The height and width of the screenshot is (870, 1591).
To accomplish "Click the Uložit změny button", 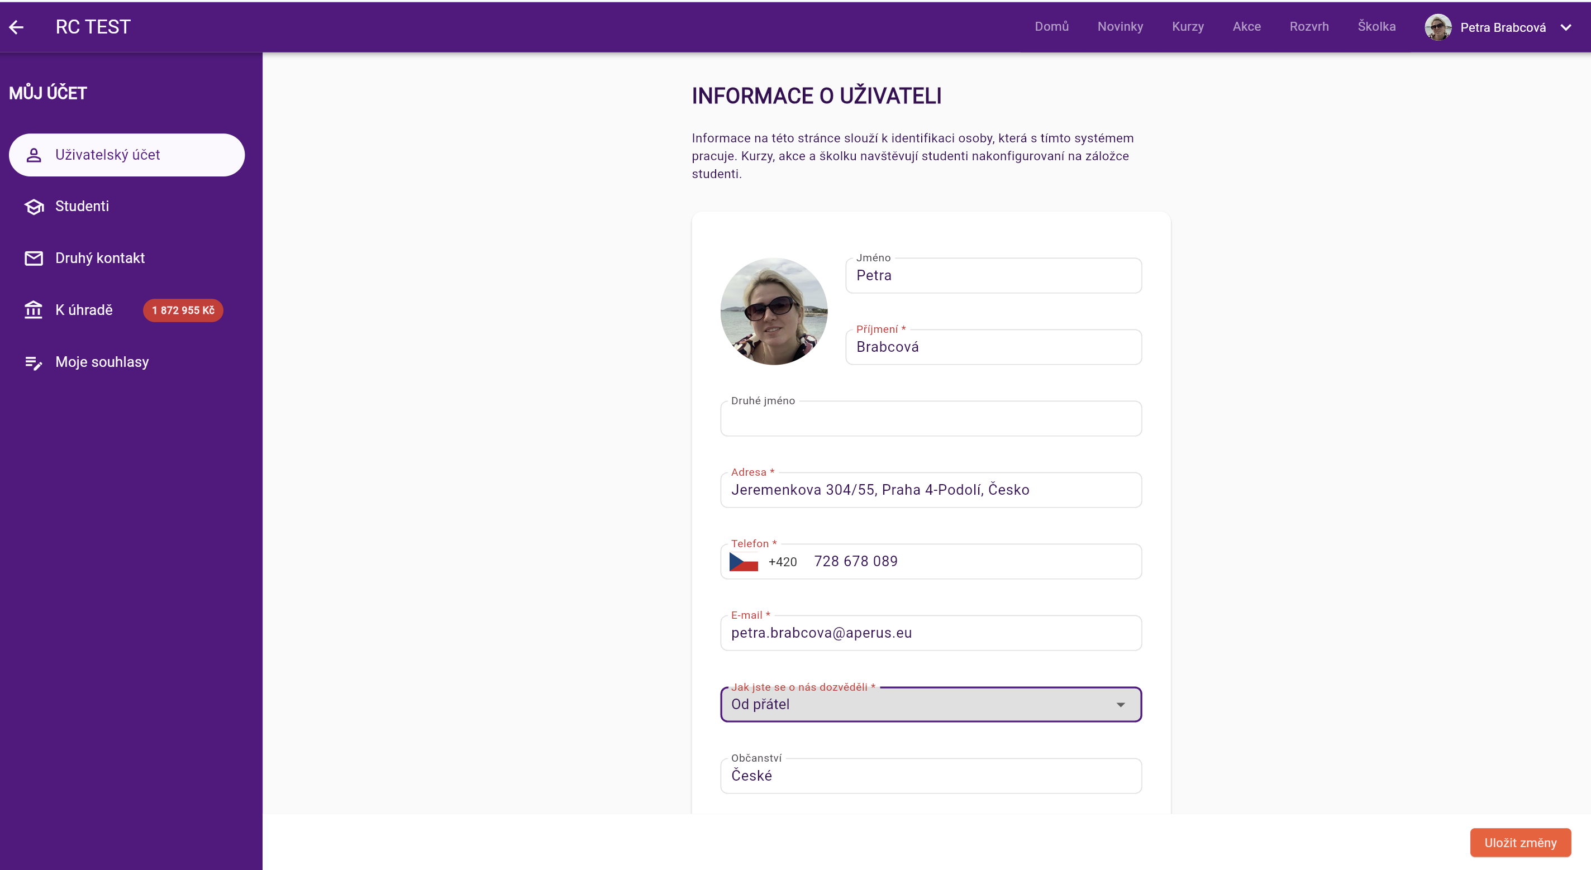I will (x=1520, y=843).
